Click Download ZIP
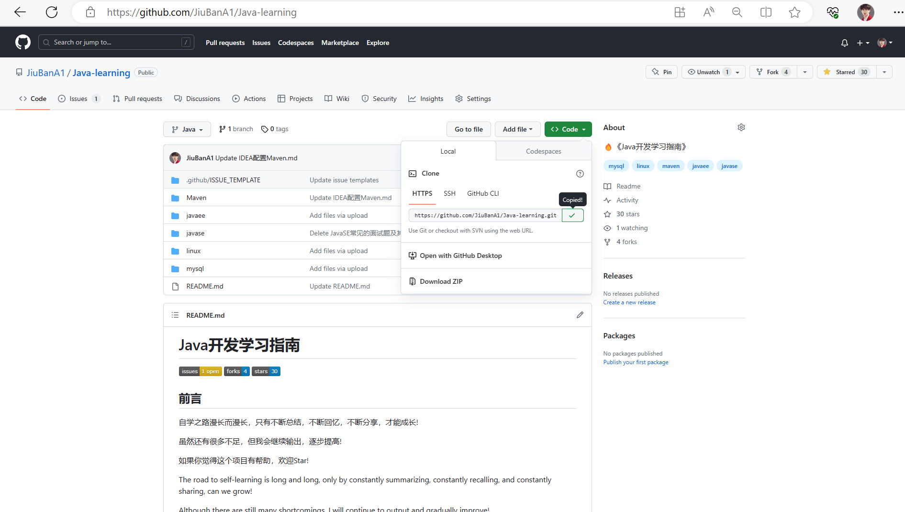The image size is (905, 512). point(441,281)
